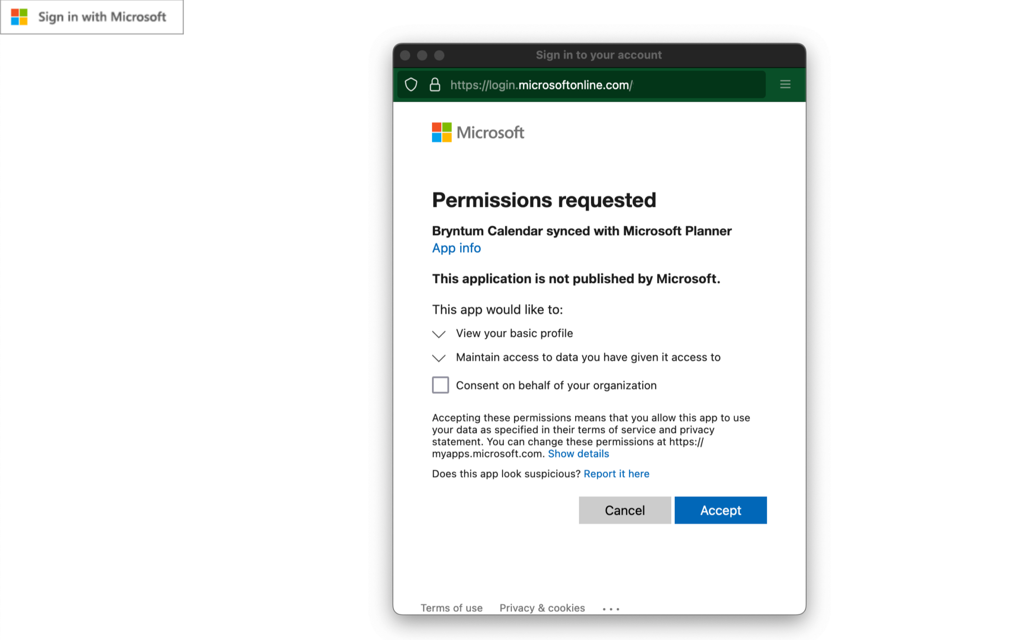Image resolution: width=1011 pixels, height=640 pixels.
Task: Click the three-dot more options in footer
Action: pyautogui.click(x=611, y=609)
